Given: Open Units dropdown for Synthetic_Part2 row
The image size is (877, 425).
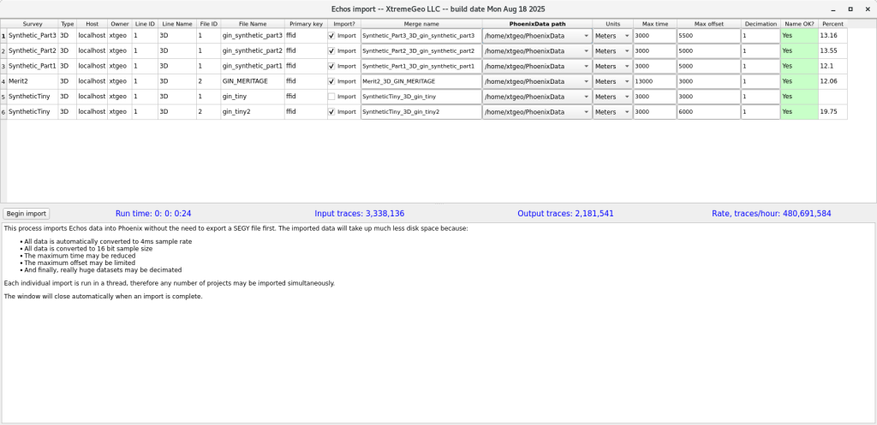Looking at the screenshot, I should tap(612, 50).
